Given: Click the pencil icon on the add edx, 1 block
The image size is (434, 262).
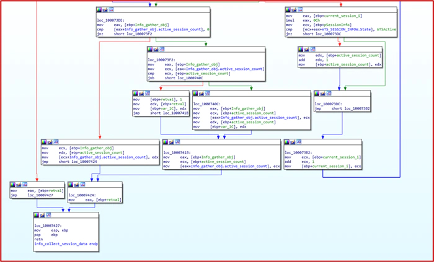Looking at the screenshot, I should 307,49.
